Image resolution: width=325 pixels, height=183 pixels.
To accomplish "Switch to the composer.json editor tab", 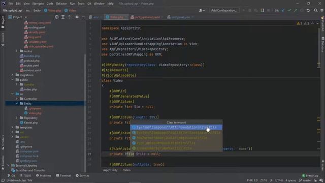I will 180,17.
